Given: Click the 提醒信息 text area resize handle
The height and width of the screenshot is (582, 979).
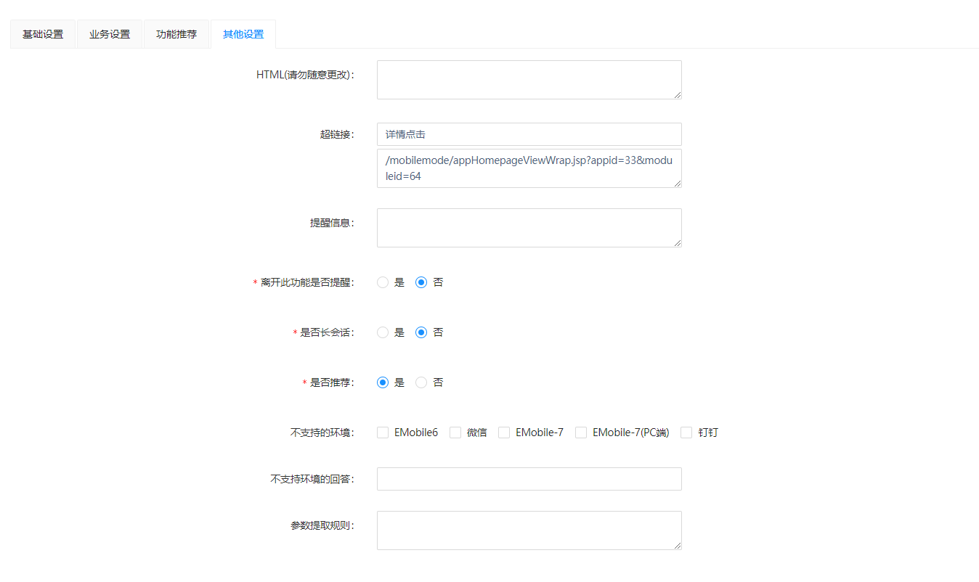Looking at the screenshot, I should [677, 242].
